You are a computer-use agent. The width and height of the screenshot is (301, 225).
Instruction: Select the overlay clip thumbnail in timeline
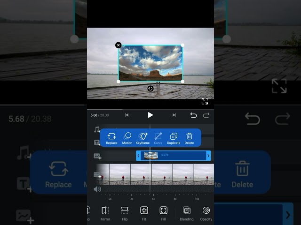coord(151,156)
